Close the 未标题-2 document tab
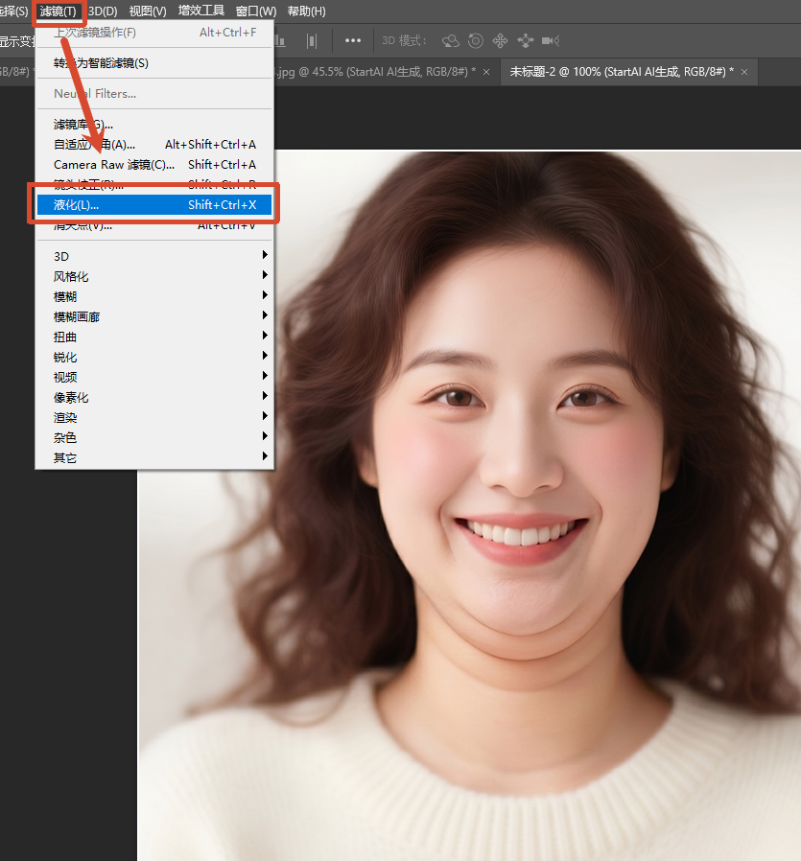This screenshot has width=801, height=861. tap(743, 72)
